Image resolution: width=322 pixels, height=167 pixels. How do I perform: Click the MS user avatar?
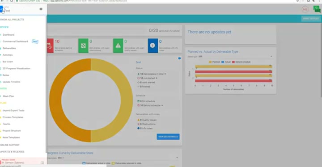pyautogui.click(x=305, y=9)
